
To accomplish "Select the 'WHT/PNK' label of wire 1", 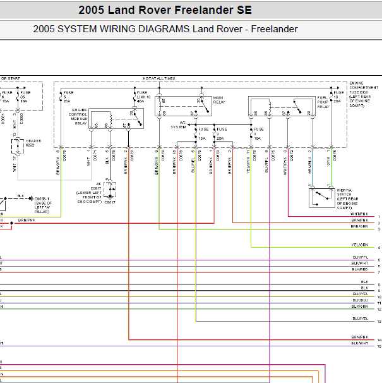I will tap(359, 214).
